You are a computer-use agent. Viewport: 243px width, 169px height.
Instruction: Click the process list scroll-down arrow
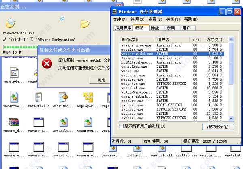[x=231, y=118]
